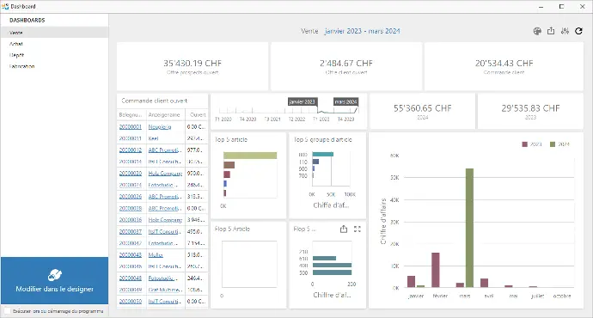Select the février 2023 revenue bar
Screen dimensions: 593x318
436,270
